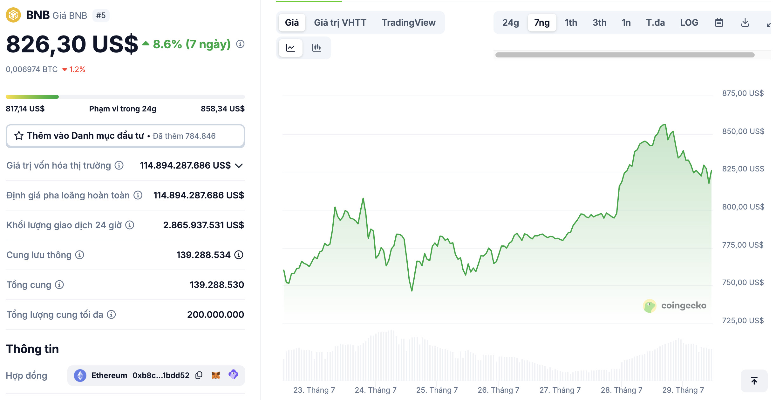The height and width of the screenshot is (400, 776).
Task: Open info icon for Định giá pha loãng hoàn toàn
Action: coord(138,195)
